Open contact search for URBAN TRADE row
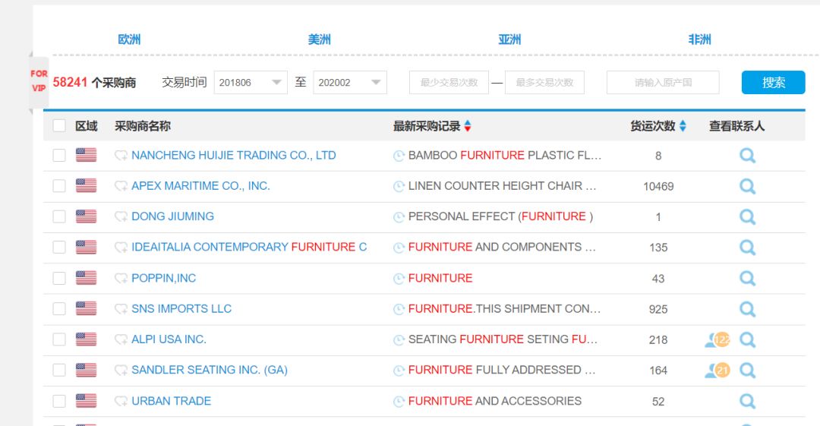 (747, 402)
